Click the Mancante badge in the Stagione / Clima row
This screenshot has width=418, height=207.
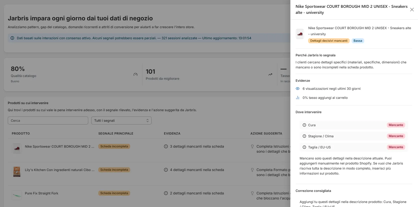396,136
